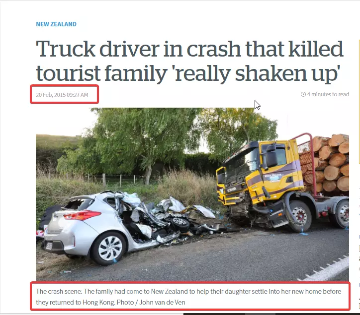Click the silver car's rear license plate
The width and height of the screenshot is (360, 315).
coord(49,246)
